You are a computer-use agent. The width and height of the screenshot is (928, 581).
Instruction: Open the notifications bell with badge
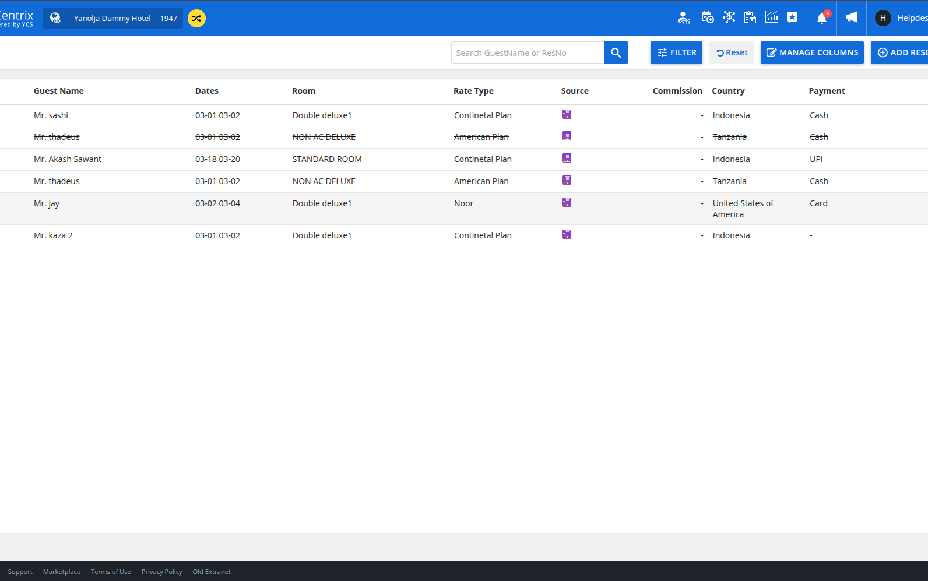point(822,18)
